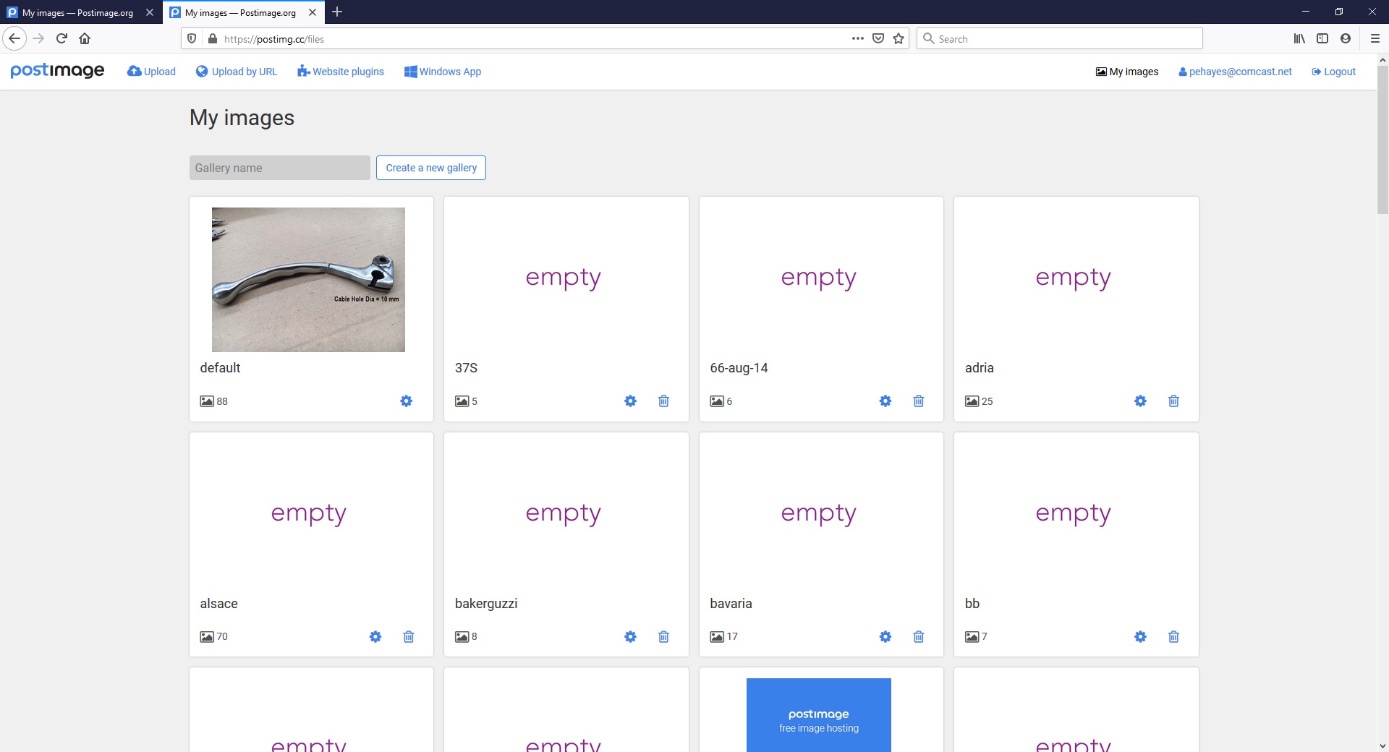
Task: Click the page vertical scrollbar thumb
Action: (x=1382, y=140)
